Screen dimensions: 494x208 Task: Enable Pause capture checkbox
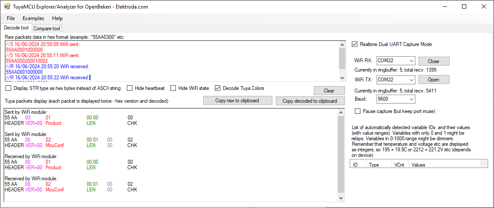[357, 111]
